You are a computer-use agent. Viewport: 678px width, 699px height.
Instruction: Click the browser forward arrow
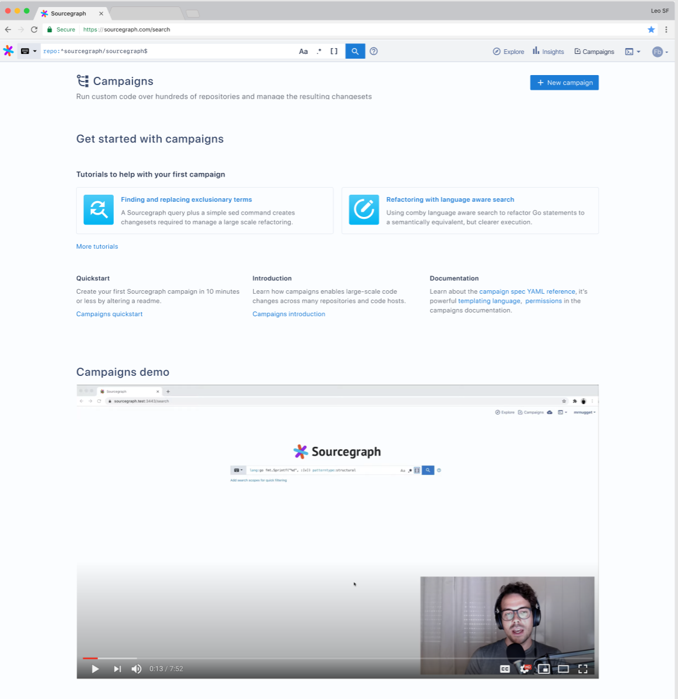21,29
